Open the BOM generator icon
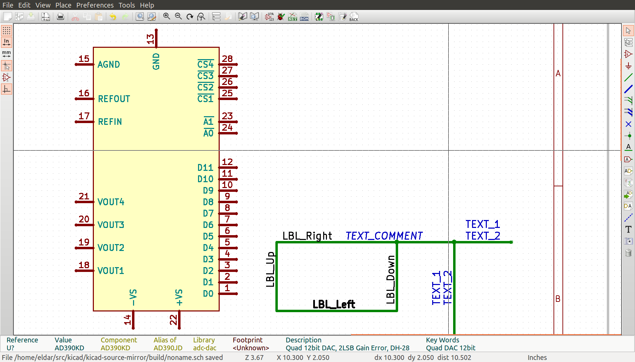Screen dimensions: 635x362 [x=304, y=17]
